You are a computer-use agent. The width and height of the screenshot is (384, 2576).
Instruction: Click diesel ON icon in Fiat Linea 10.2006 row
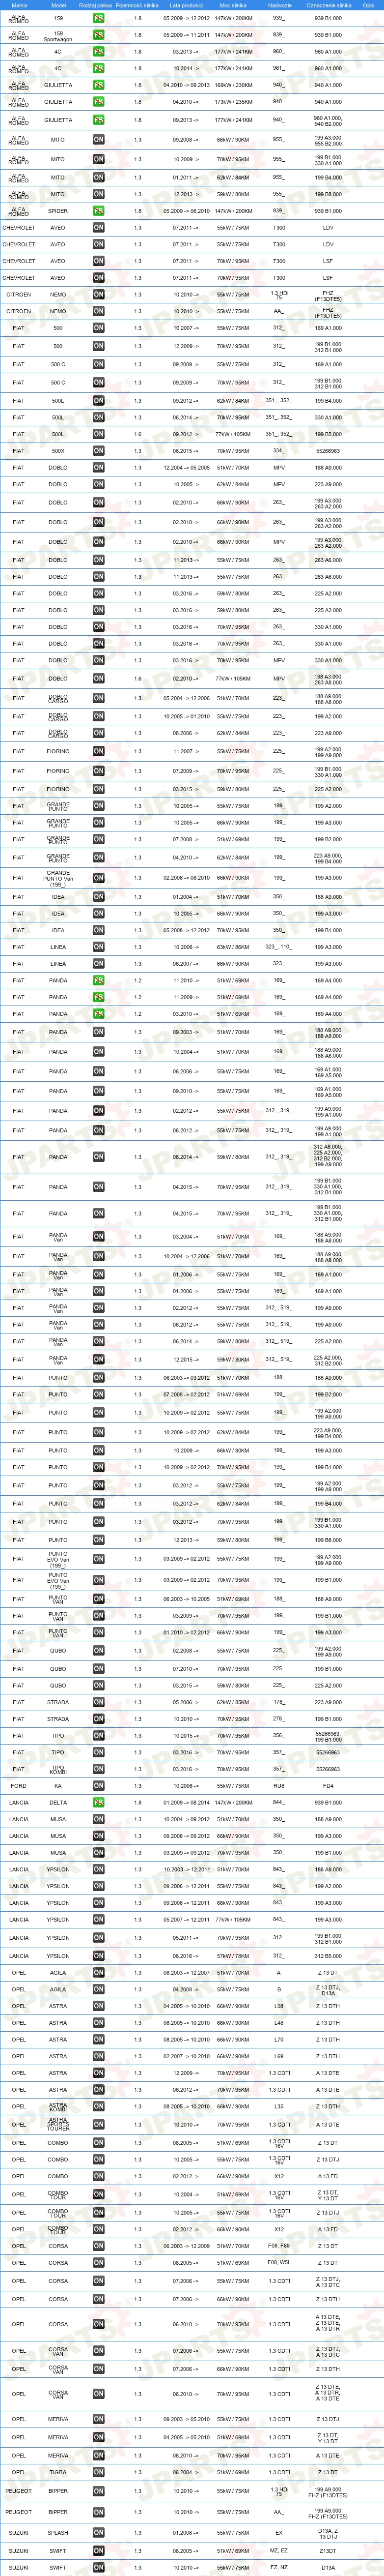coord(98,947)
